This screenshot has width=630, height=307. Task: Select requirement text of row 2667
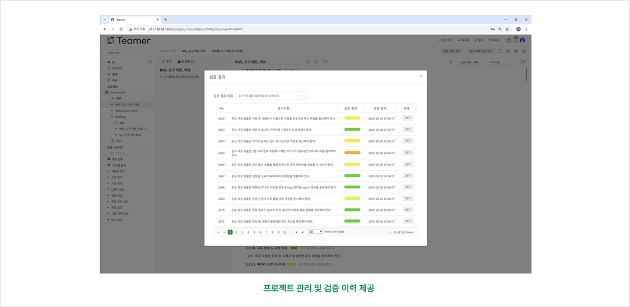tap(271, 176)
